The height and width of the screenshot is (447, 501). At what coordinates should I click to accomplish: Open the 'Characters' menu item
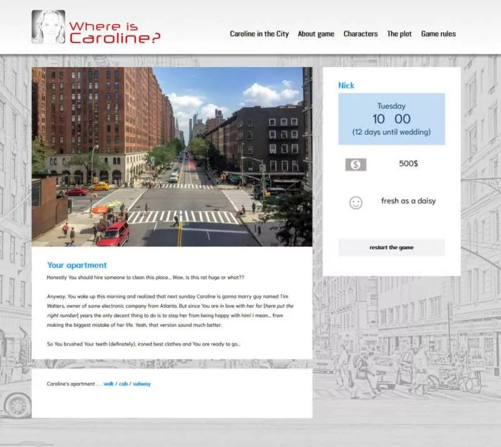tap(360, 34)
